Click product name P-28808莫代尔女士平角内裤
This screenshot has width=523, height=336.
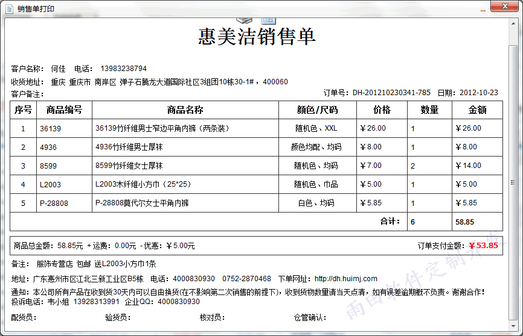coord(142,203)
